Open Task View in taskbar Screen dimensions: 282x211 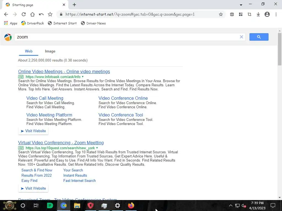36,206
